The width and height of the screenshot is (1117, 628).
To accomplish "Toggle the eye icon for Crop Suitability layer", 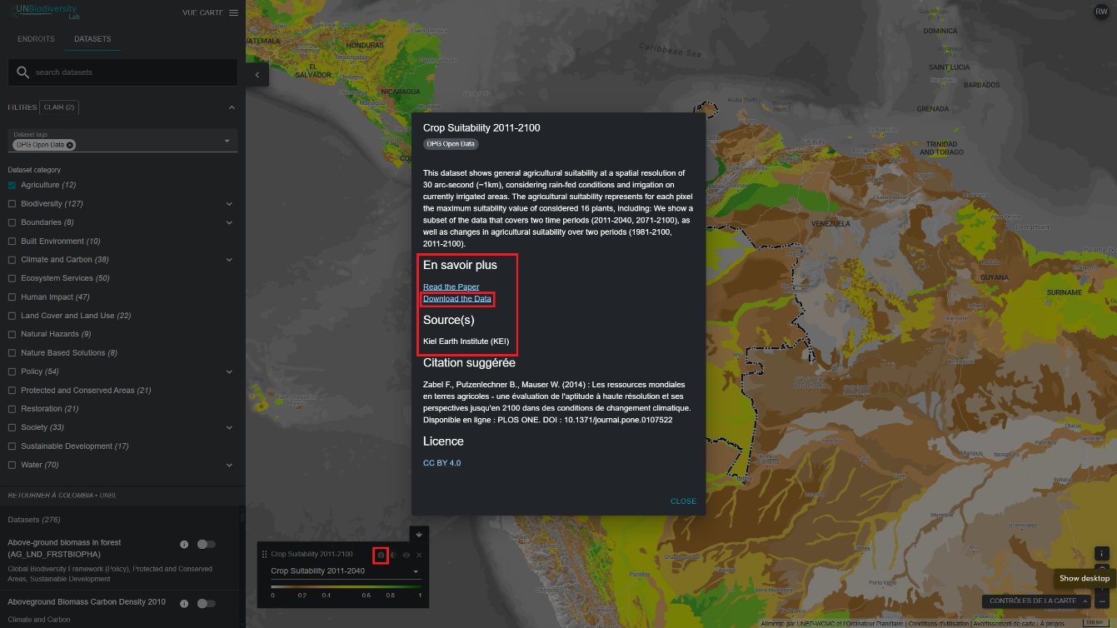I will pos(406,555).
